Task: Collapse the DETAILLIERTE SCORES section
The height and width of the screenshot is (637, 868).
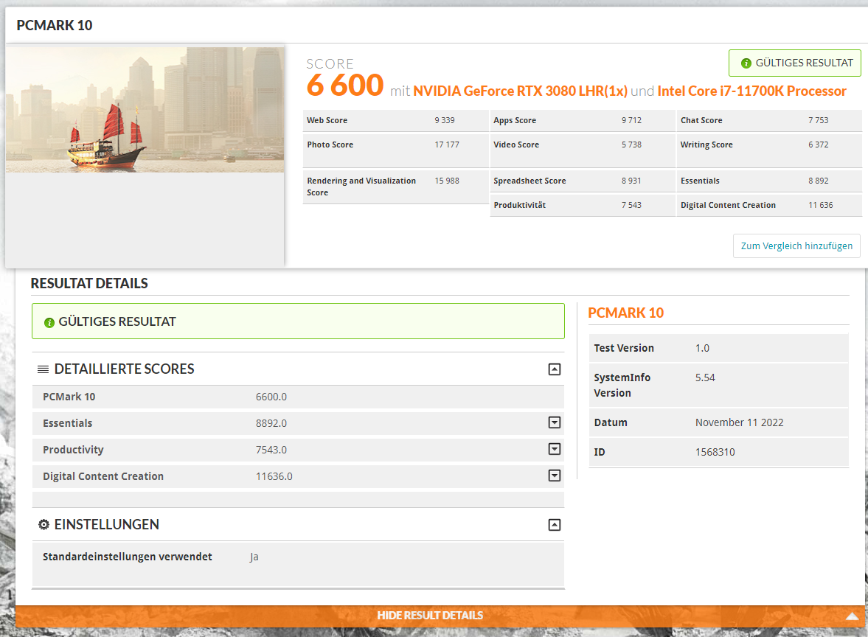Action: (x=554, y=369)
